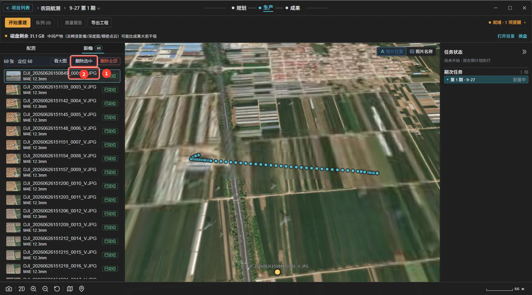Open the basemap icon in bottom toolbar
The width and height of the screenshot is (532, 295).
click(x=70, y=289)
